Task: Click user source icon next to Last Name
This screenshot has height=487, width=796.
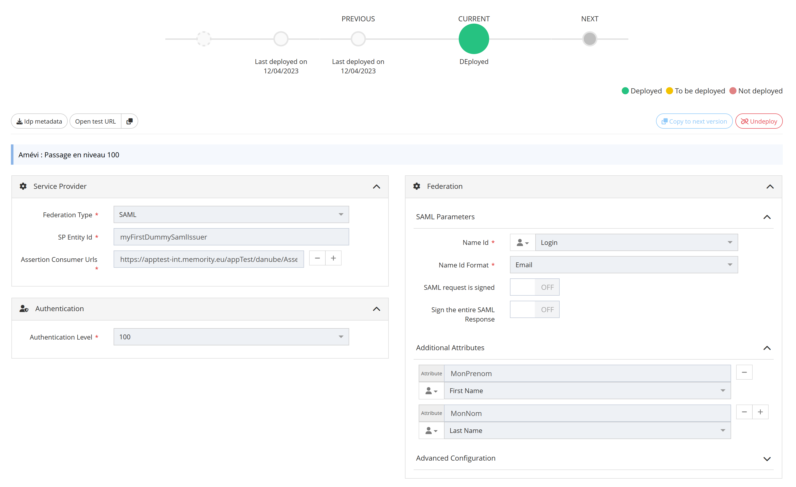Action: [431, 431]
